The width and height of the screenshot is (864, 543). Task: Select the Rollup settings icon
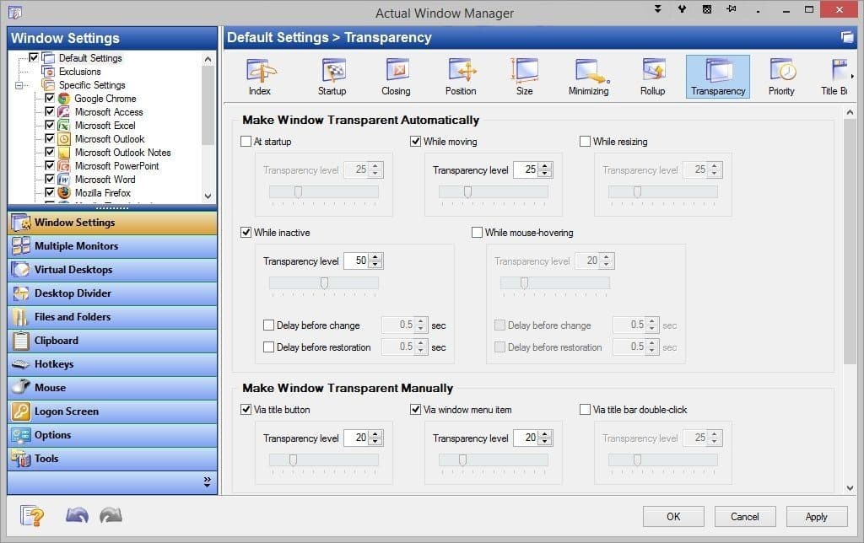tap(652, 74)
